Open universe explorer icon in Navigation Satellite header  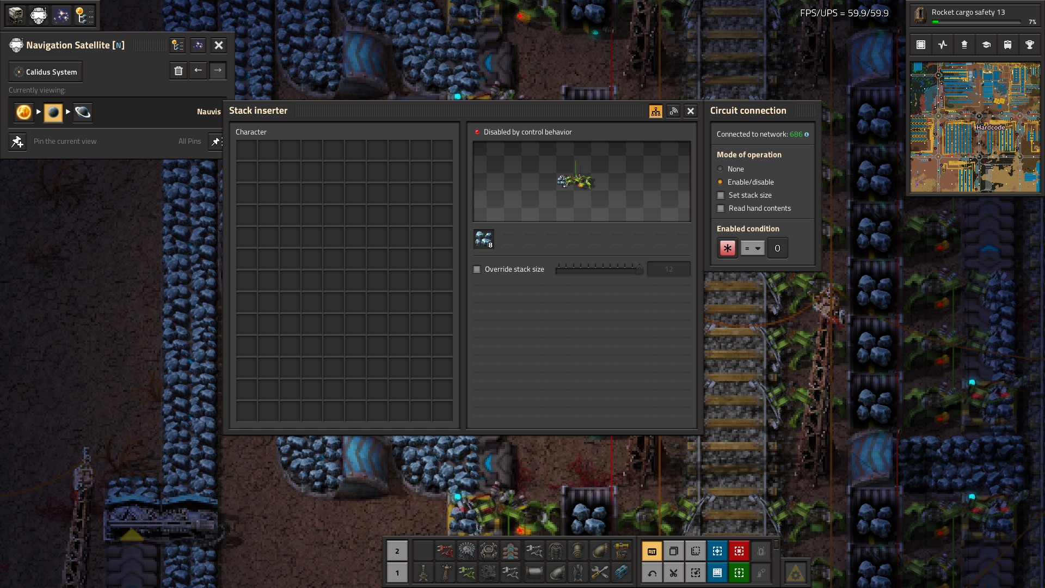[x=177, y=45]
